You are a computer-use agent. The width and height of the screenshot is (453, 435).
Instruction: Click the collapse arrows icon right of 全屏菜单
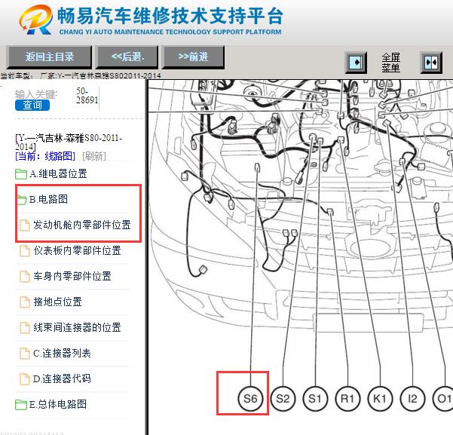coord(431,63)
